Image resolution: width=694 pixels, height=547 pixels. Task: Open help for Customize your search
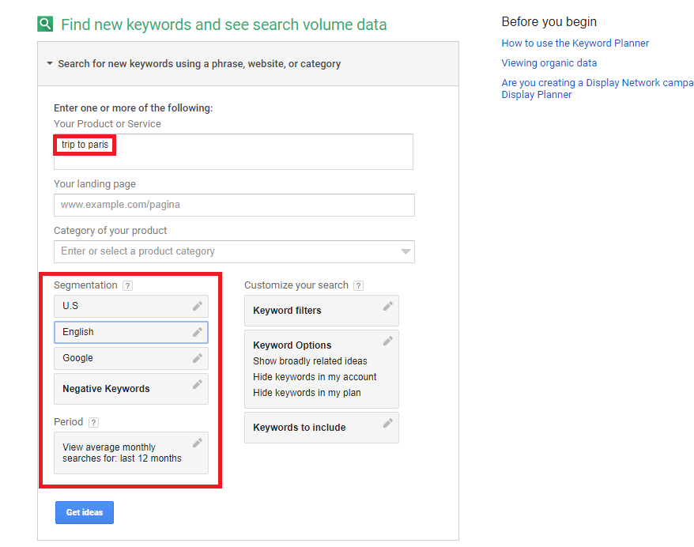[x=358, y=285]
